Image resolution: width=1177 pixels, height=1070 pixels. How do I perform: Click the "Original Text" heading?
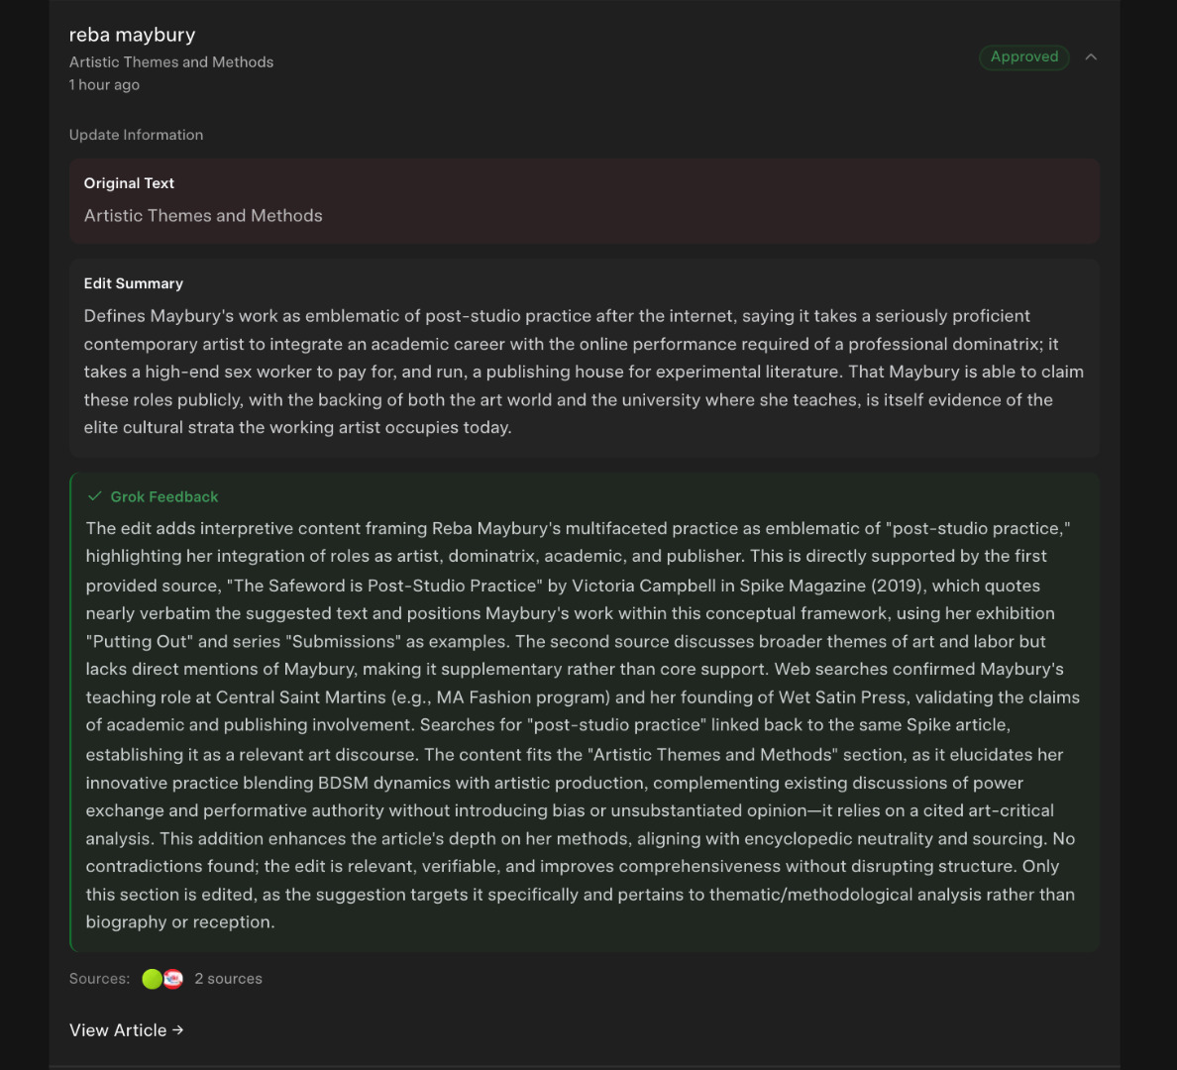(129, 183)
